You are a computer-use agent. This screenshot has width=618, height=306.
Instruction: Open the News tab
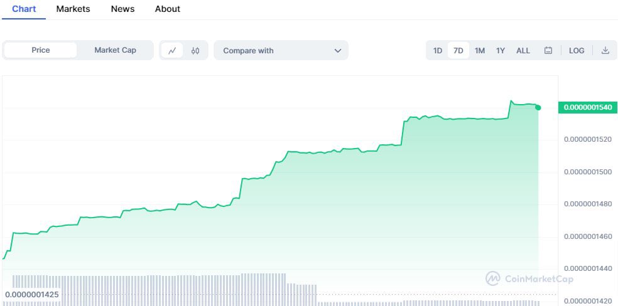122,9
